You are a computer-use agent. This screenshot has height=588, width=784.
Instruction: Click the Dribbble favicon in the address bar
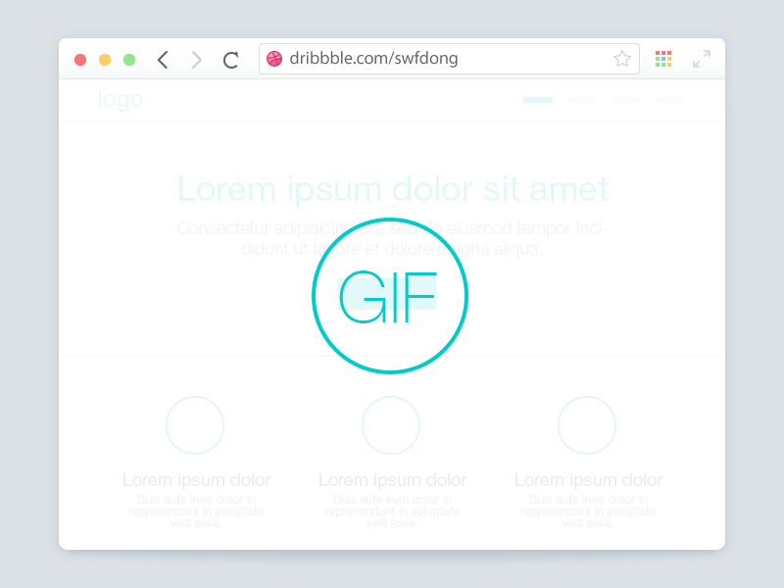click(273, 59)
